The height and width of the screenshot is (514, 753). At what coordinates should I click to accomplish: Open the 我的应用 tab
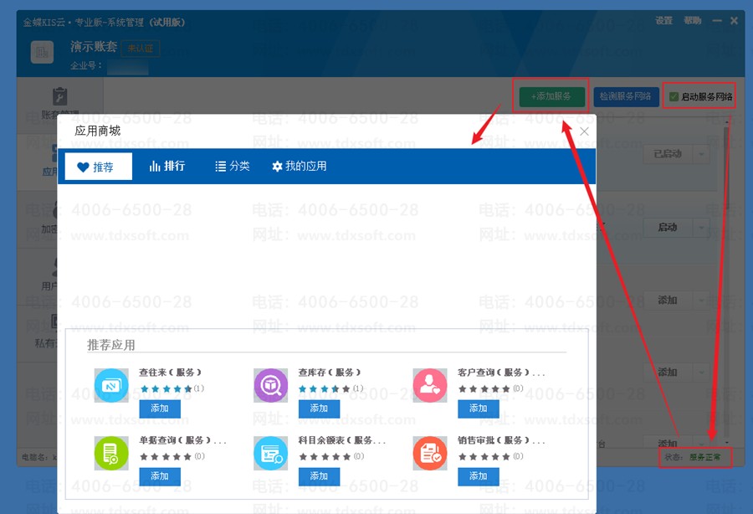pyautogui.click(x=299, y=167)
